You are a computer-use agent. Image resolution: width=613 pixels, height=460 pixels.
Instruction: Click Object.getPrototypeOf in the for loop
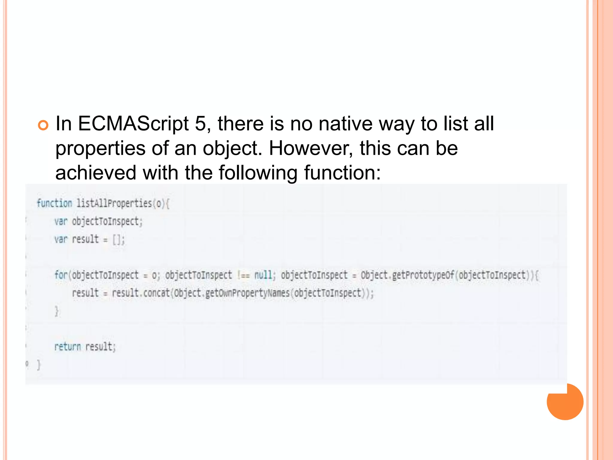click(x=407, y=275)
